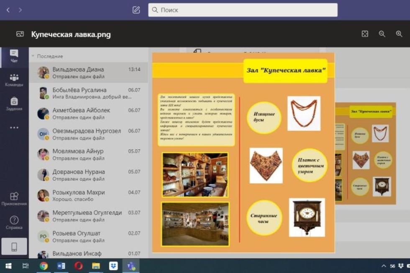Click the mobile device icon in sidebar

click(x=14, y=247)
